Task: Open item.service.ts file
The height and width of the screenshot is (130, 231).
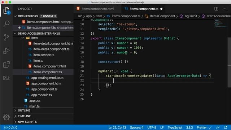Action: point(44,55)
